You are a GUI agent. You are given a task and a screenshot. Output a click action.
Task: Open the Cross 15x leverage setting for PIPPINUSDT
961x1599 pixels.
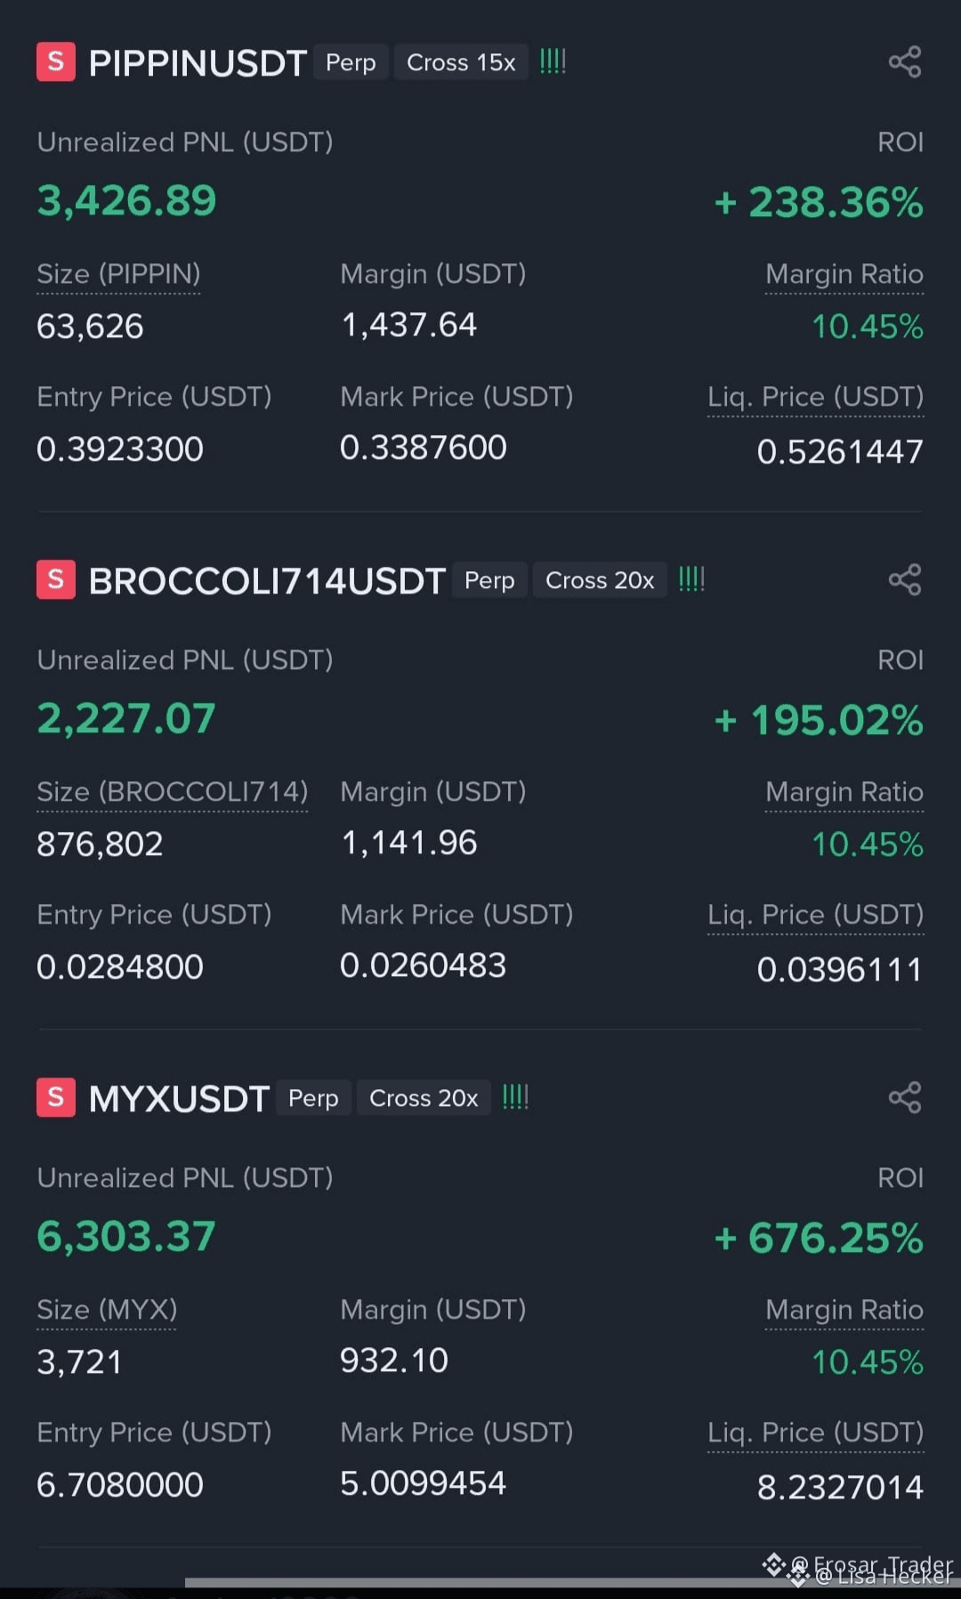(461, 62)
